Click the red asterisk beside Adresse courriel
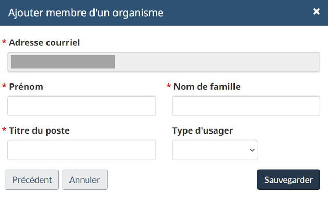328x204 pixels. 4,42
